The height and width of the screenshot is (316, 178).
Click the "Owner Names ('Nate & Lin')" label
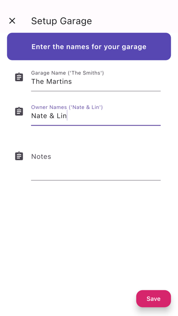[67, 107]
